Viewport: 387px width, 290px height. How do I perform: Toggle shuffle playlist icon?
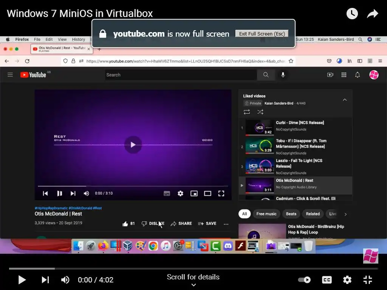pos(260,112)
